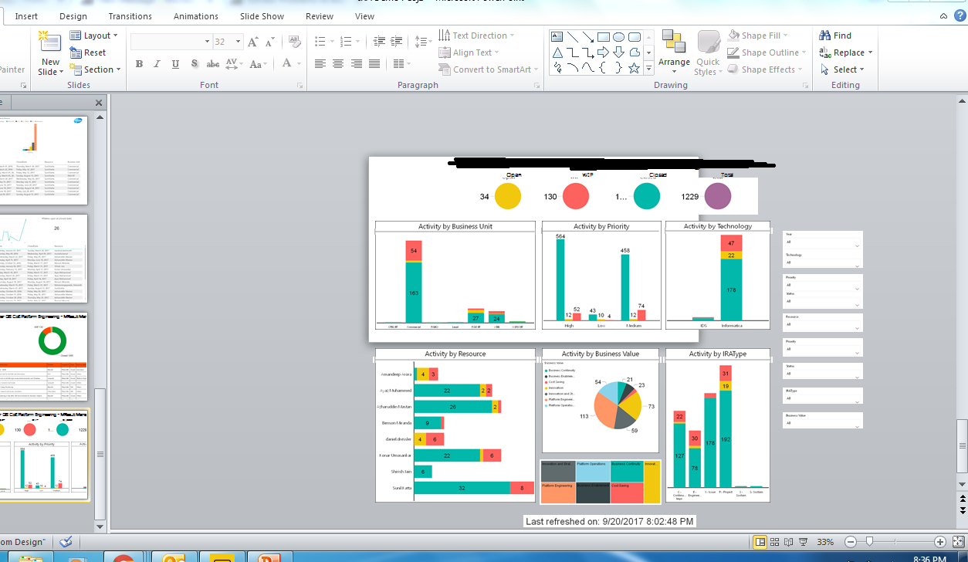Viewport: 968px width, 562px height.
Task: Open the font name combo box
Action: (x=171, y=42)
